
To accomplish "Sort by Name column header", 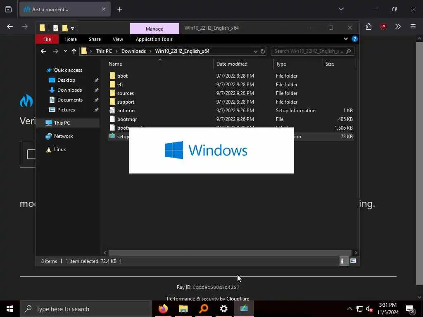I will tap(115, 64).
